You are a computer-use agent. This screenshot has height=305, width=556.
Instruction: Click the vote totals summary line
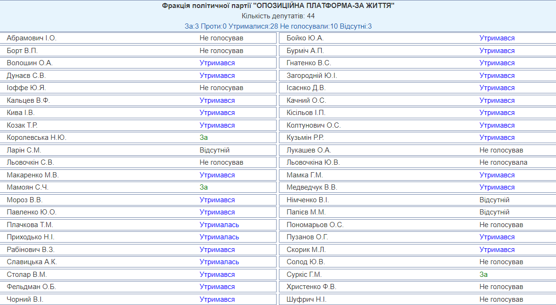[278, 26]
